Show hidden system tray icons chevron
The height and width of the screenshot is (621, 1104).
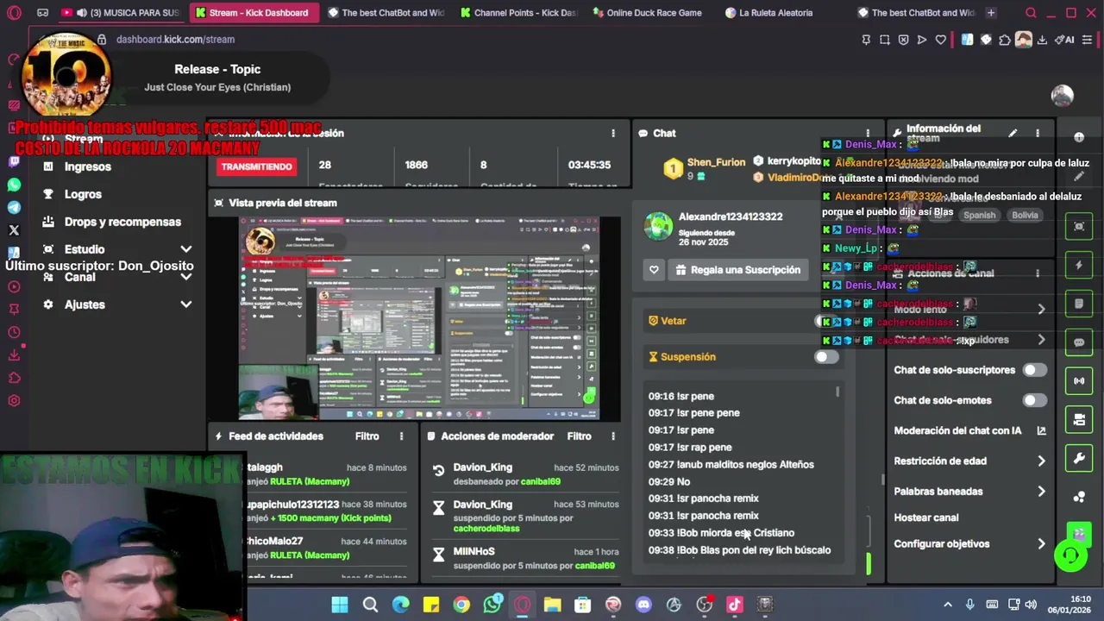[948, 605]
